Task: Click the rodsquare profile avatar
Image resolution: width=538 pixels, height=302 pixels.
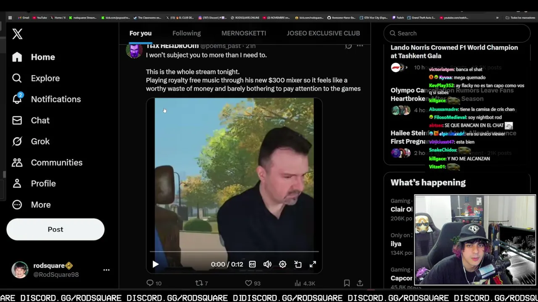Action: pos(20,270)
